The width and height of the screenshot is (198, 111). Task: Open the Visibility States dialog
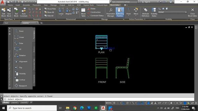[x=154, y=12]
